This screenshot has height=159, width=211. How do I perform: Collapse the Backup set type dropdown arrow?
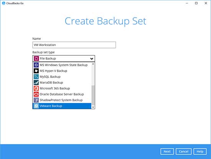pos(92,59)
